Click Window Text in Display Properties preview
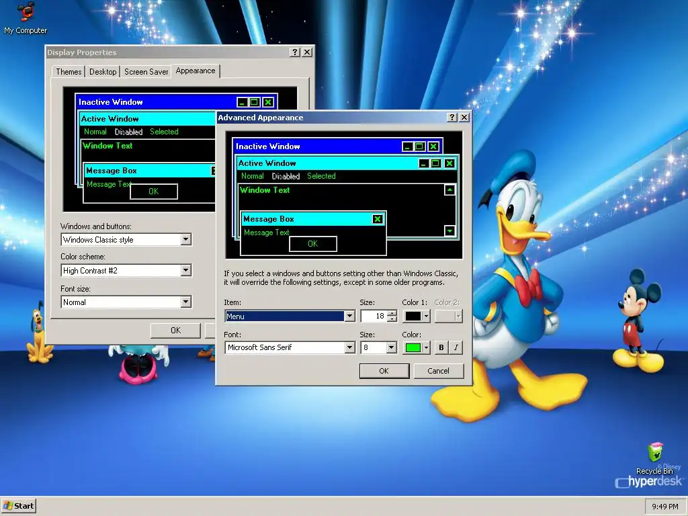 [107, 146]
